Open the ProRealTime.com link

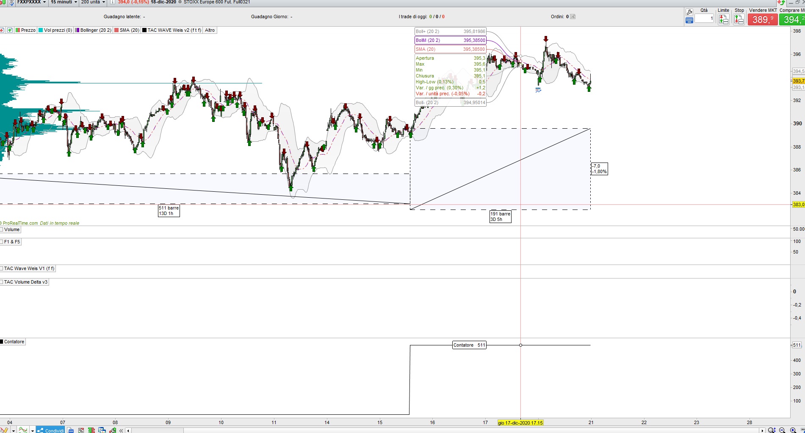coord(20,223)
